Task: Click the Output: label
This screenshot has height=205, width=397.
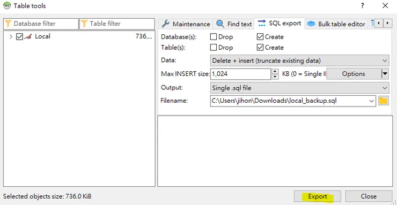Action: pos(172,88)
